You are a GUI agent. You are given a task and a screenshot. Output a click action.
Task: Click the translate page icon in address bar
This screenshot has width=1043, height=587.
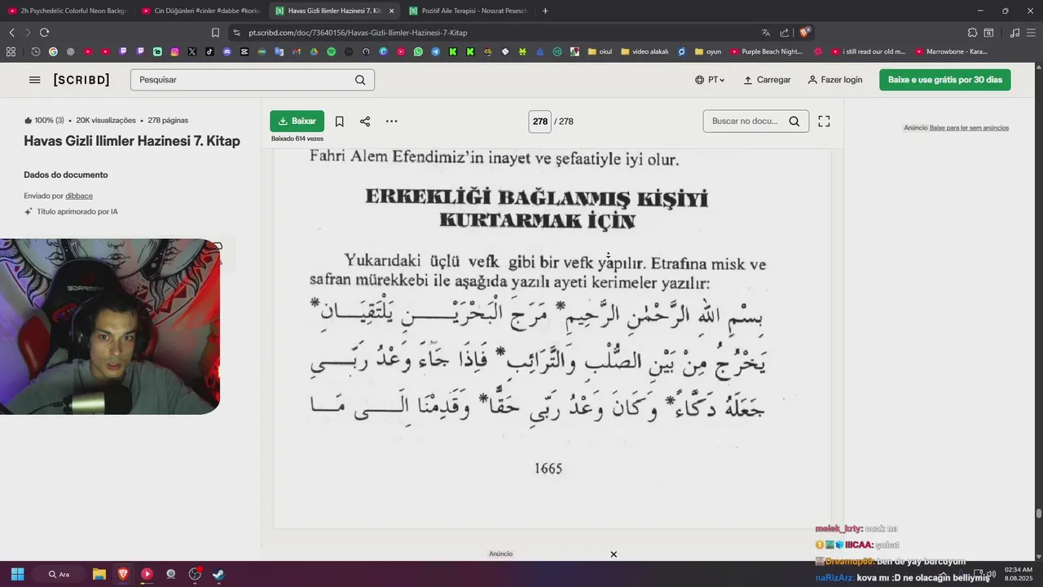click(766, 33)
